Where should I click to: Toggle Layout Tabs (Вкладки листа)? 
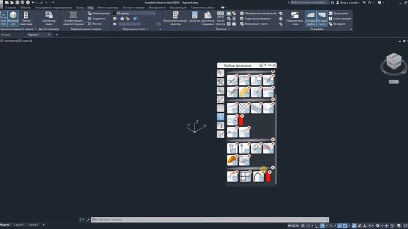tap(322, 18)
